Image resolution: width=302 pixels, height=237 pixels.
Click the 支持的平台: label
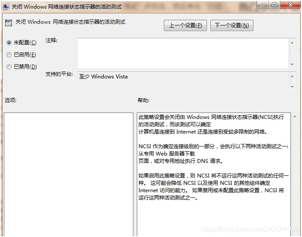[59, 74]
